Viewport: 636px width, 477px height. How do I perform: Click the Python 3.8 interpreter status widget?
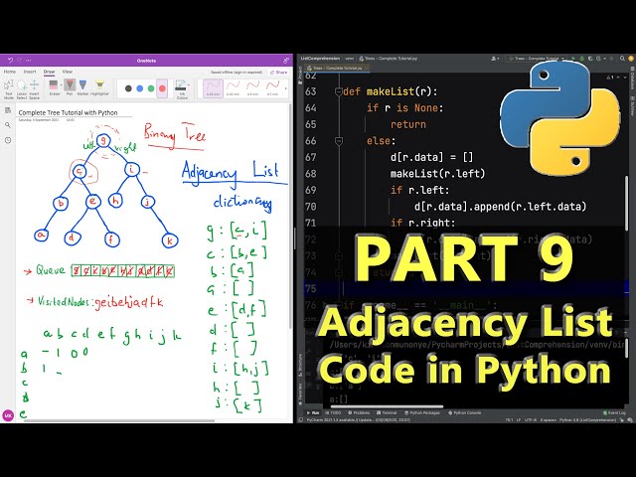tap(587, 420)
